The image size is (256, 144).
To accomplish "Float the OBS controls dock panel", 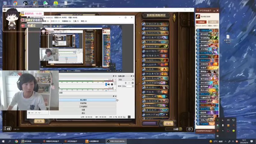I will tap(114, 96).
